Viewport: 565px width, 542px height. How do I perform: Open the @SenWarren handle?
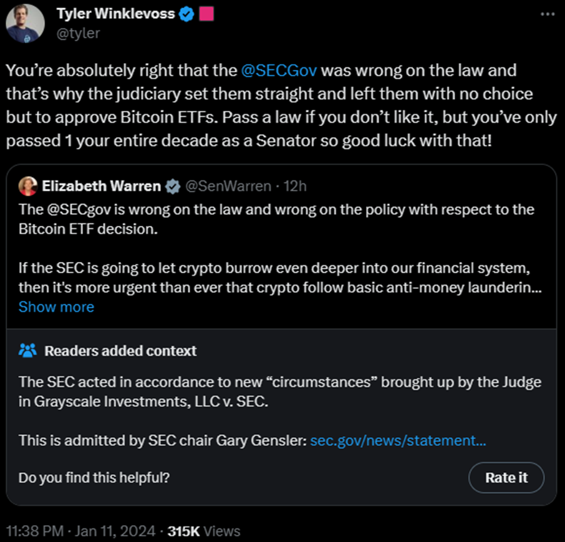click(x=228, y=186)
